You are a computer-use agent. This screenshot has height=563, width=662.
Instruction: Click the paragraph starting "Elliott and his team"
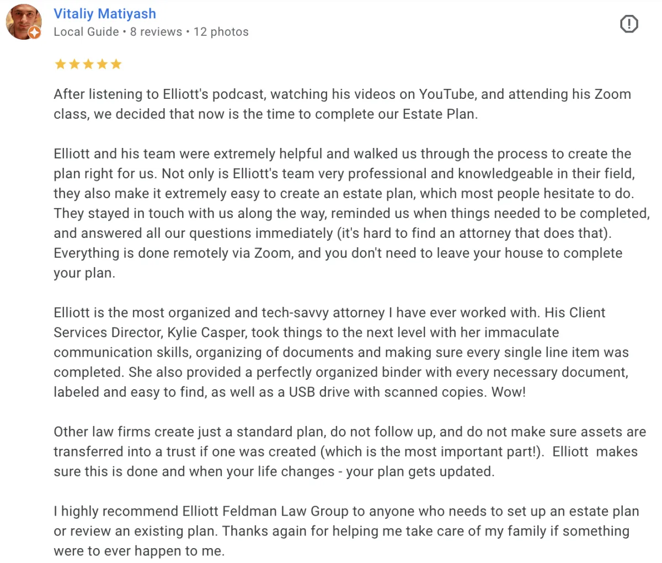tap(351, 213)
